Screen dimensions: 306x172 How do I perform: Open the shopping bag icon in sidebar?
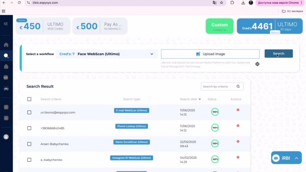(x=6, y=67)
